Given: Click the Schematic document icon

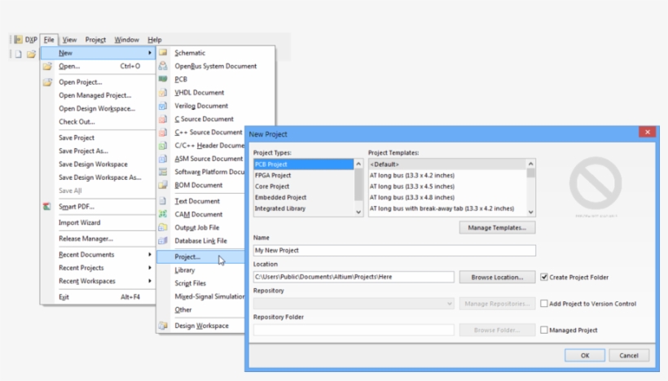Looking at the screenshot, I should (163, 53).
